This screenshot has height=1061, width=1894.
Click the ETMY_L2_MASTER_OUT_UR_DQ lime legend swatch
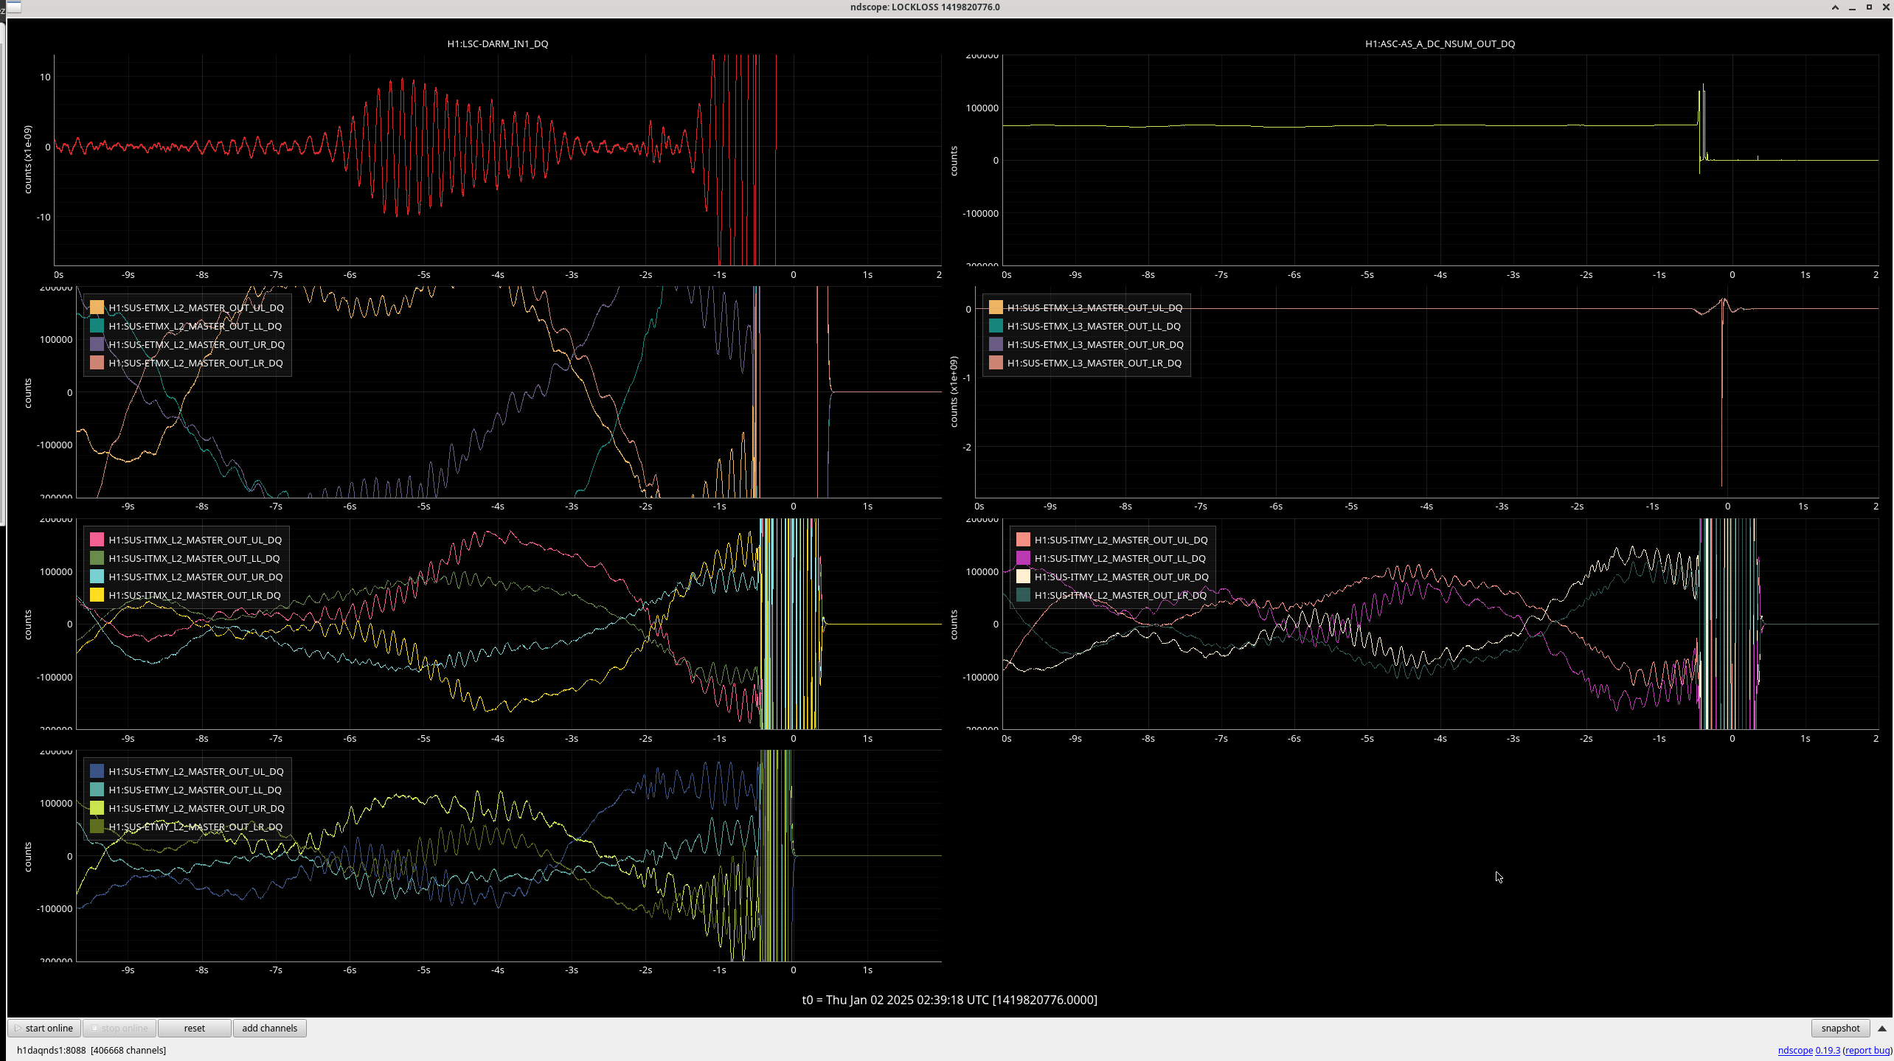(x=97, y=808)
